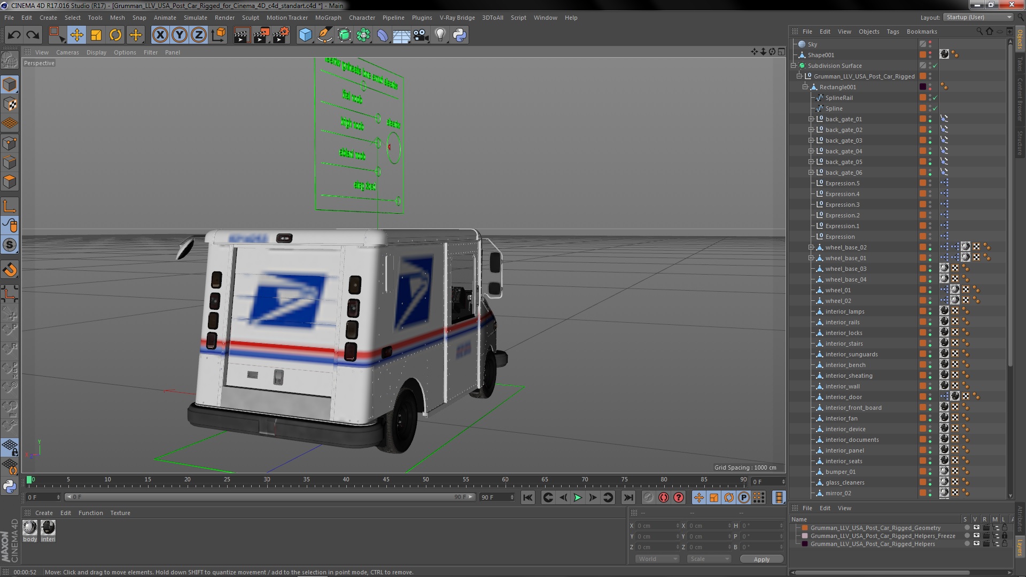Click Make Editable icon in left sidebar
This screenshot has height=577, width=1026.
[x=10, y=60]
